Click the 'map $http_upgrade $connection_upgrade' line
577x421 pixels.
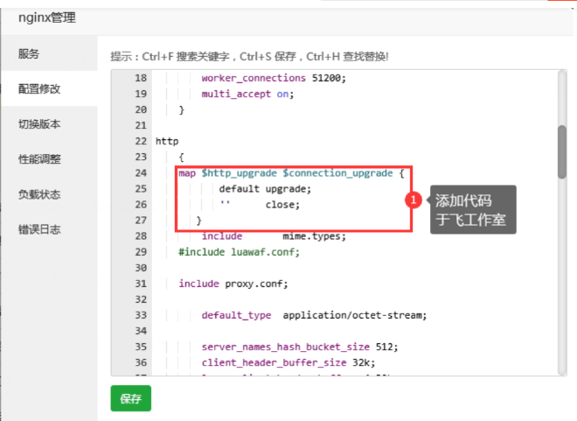point(290,173)
